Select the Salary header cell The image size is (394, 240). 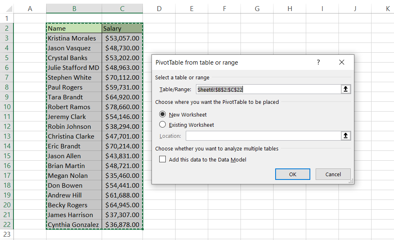click(x=122, y=29)
